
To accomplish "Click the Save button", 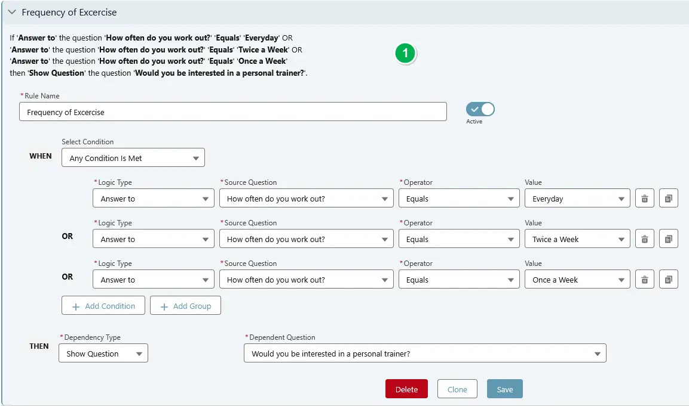I will click(504, 389).
